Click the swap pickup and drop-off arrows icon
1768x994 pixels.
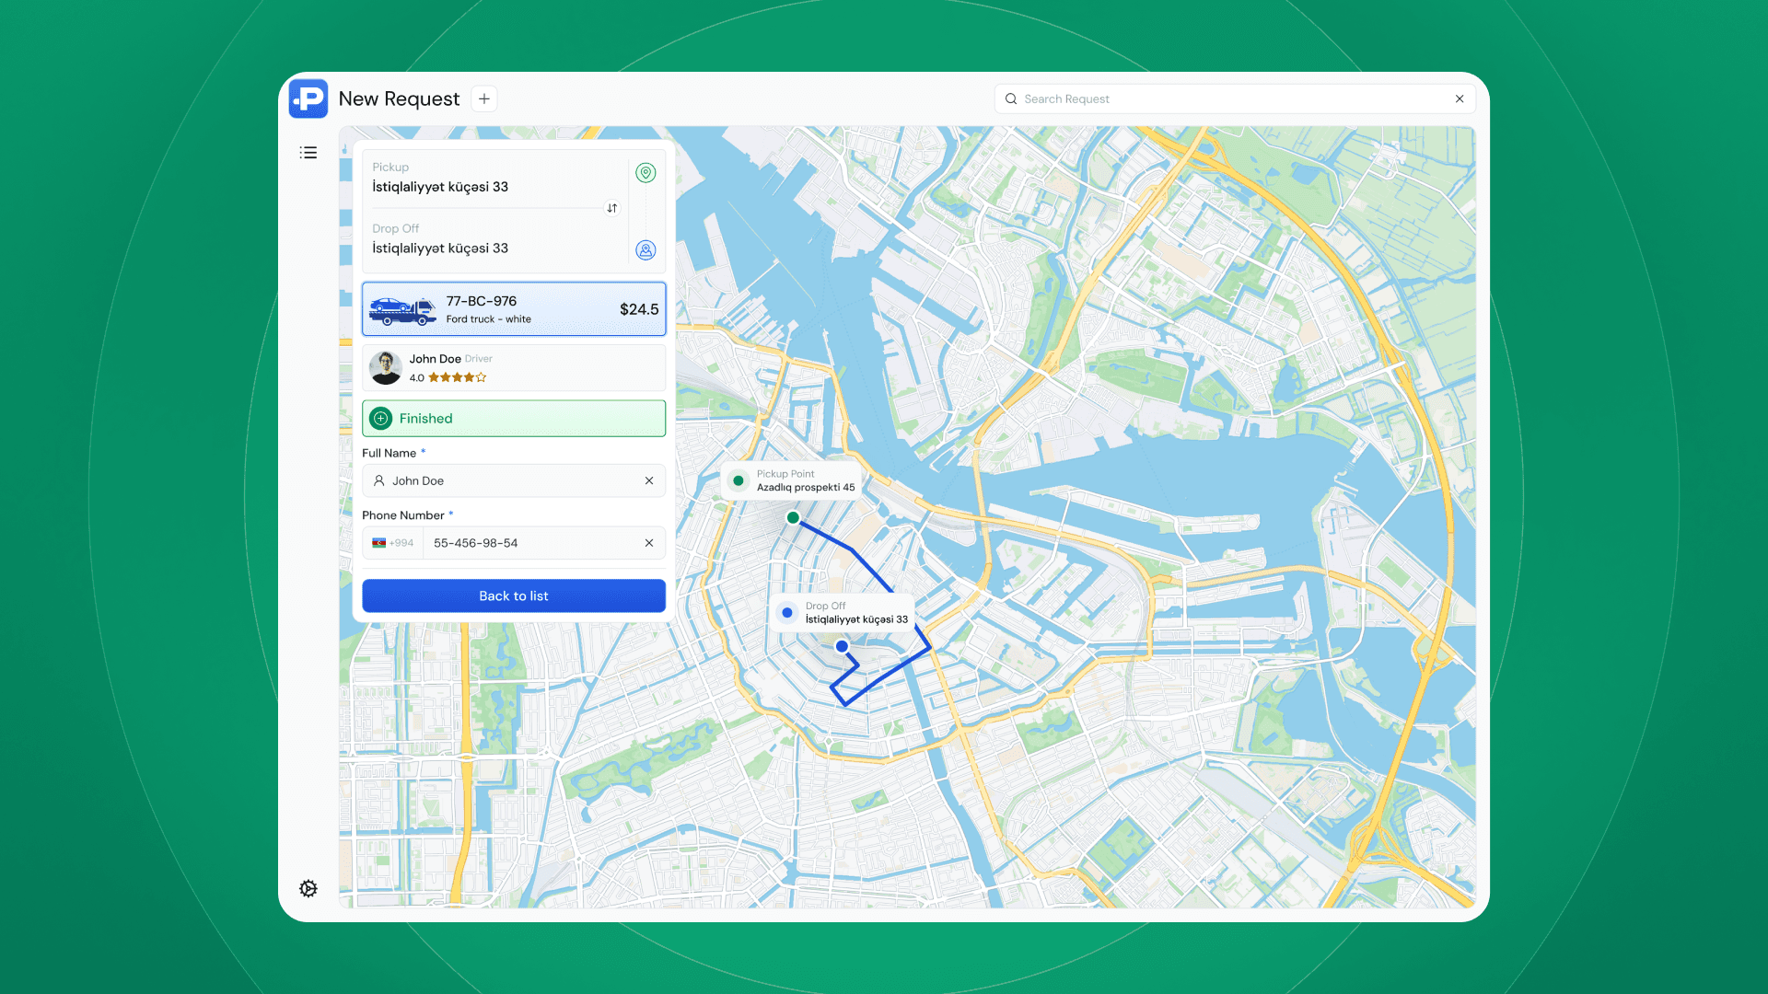(x=611, y=208)
